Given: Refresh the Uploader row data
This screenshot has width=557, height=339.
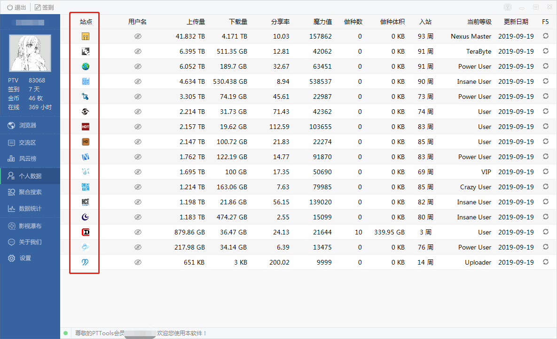Looking at the screenshot, I should [546, 262].
